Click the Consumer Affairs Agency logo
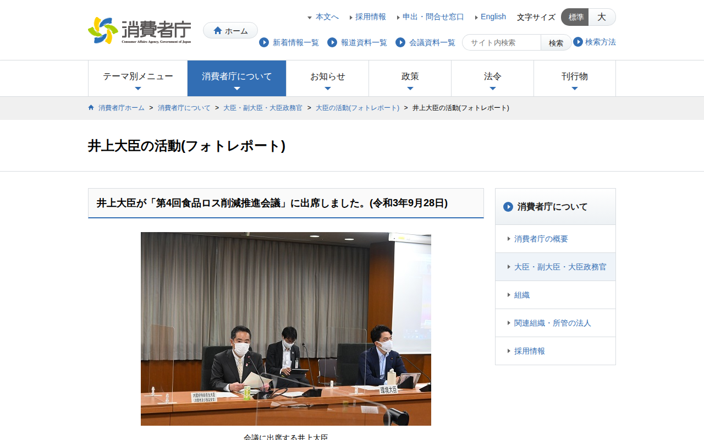This screenshot has height=440, width=704. pos(140,30)
